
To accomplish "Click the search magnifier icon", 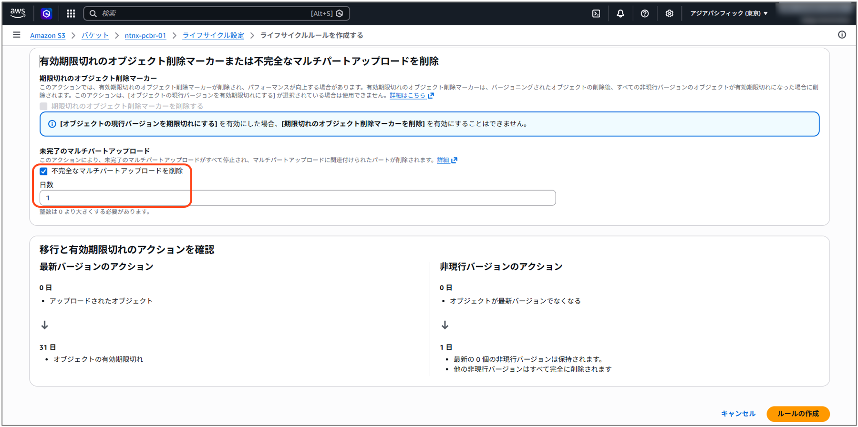I will [93, 13].
